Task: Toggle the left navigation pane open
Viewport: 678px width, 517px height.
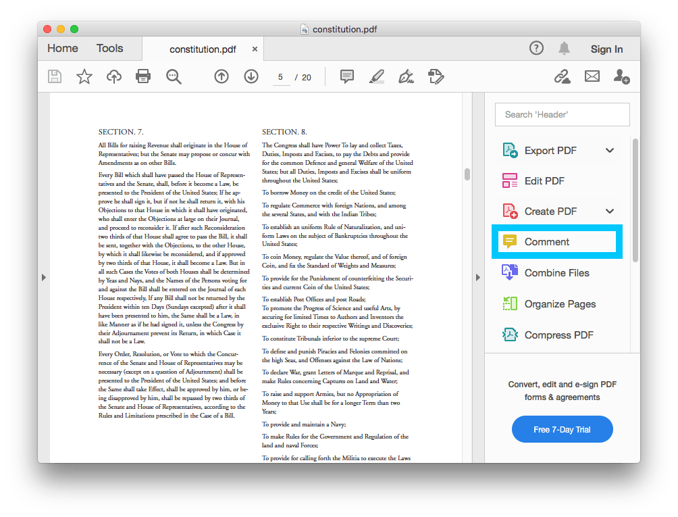Action: tap(44, 277)
